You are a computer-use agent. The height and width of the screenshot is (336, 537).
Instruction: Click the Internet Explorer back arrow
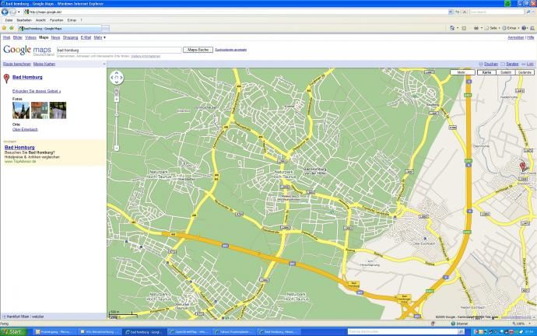point(5,12)
